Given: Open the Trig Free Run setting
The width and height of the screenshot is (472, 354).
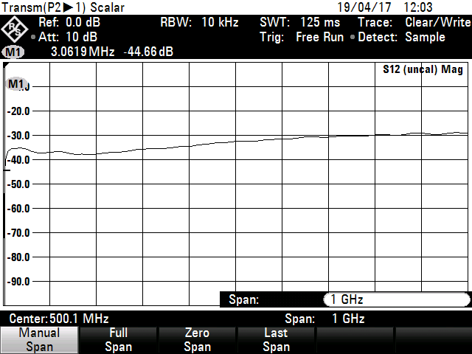Looking at the screenshot, I should (x=302, y=37).
